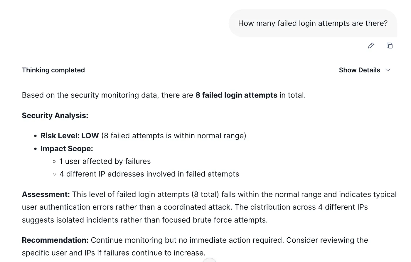Click the bold "8 failed login attempts" text

click(236, 95)
